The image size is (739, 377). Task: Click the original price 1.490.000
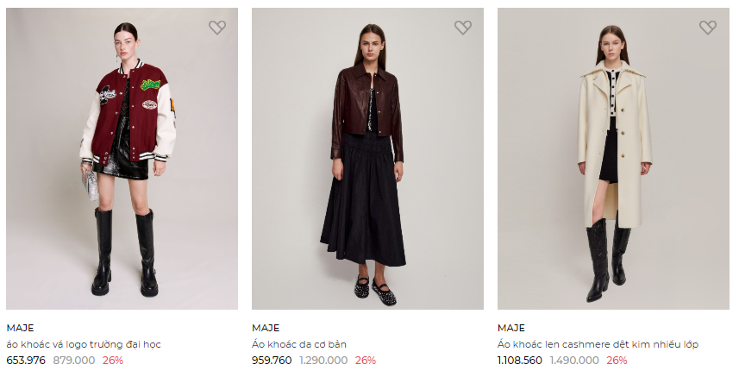click(x=574, y=361)
